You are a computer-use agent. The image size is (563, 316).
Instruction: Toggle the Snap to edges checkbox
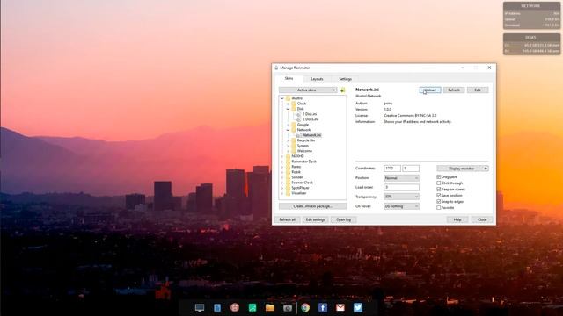[439, 201]
